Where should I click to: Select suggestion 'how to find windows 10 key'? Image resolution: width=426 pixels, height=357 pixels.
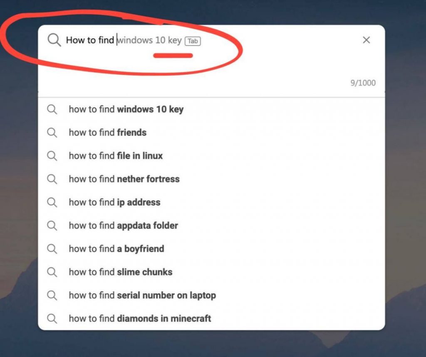(x=211, y=109)
